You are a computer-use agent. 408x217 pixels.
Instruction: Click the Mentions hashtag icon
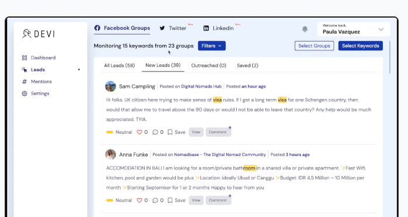pyautogui.click(x=25, y=82)
